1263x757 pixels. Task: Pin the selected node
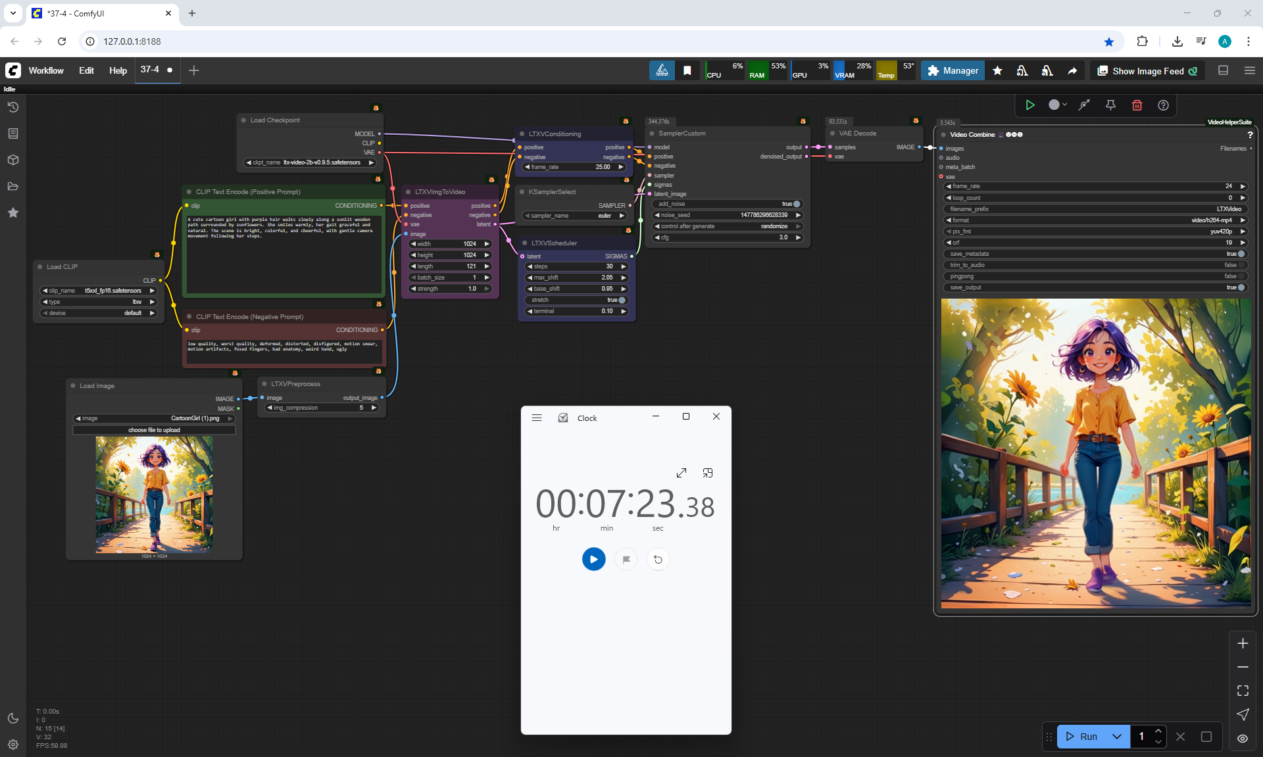pyautogui.click(x=1110, y=105)
